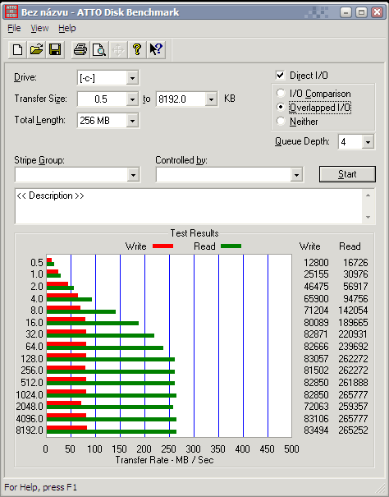
Task: Expand the Drive dropdown showing [-c-]
Action: point(132,78)
